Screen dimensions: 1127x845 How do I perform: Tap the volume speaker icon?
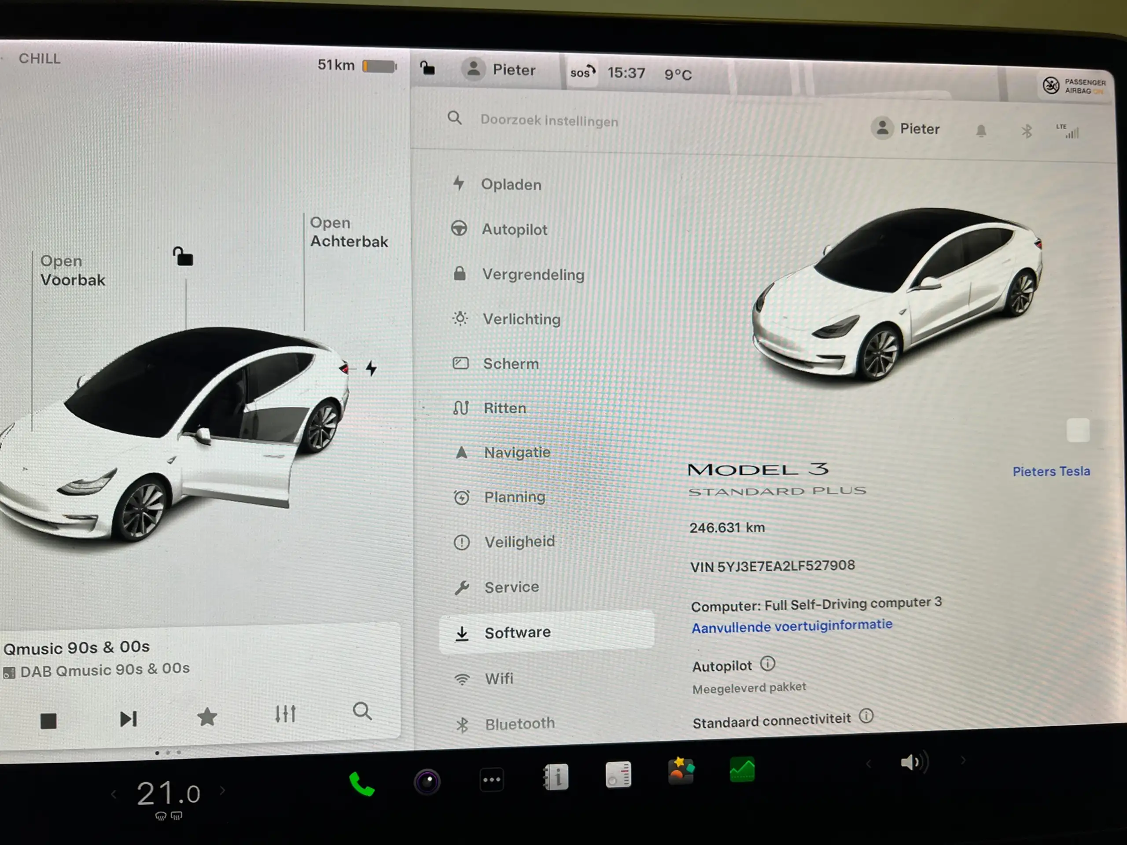tap(915, 762)
